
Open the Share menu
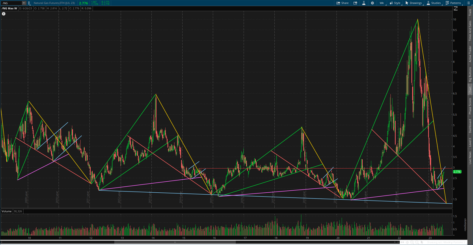(x=343, y=3)
